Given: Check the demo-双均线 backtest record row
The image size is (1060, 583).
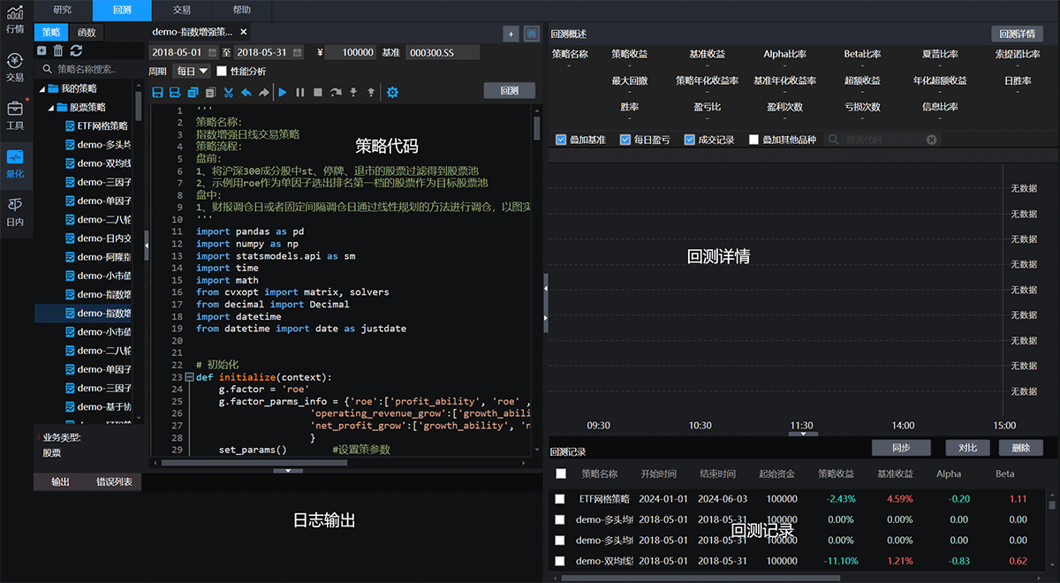Looking at the screenshot, I should click(560, 561).
